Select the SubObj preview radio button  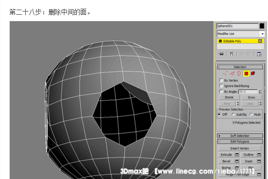233,114
